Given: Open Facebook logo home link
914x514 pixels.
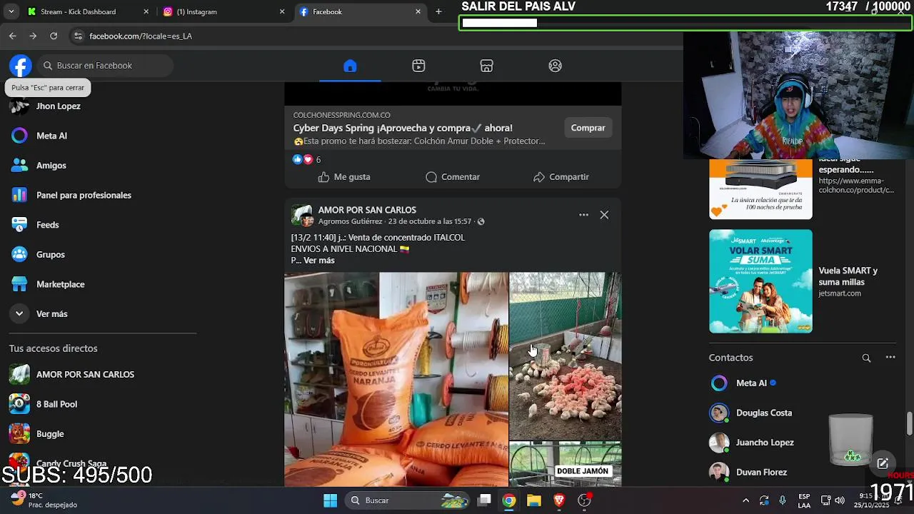Looking at the screenshot, I should tap(21, 66).
